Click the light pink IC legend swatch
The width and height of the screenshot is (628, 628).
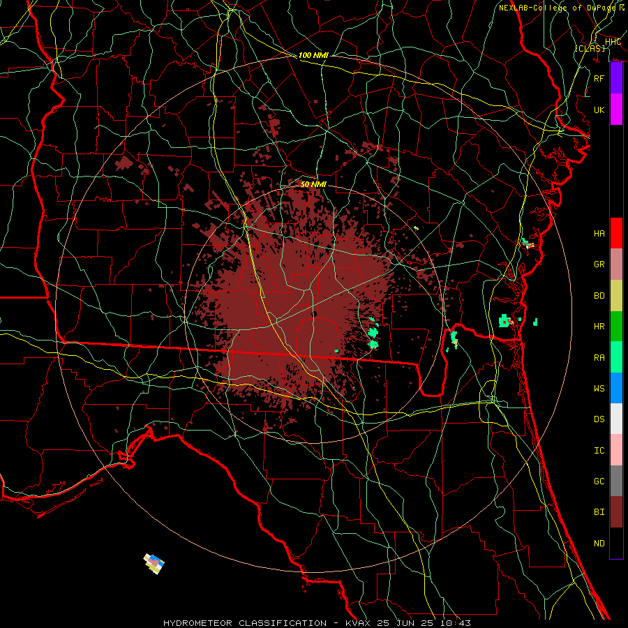tap(616, 450)
